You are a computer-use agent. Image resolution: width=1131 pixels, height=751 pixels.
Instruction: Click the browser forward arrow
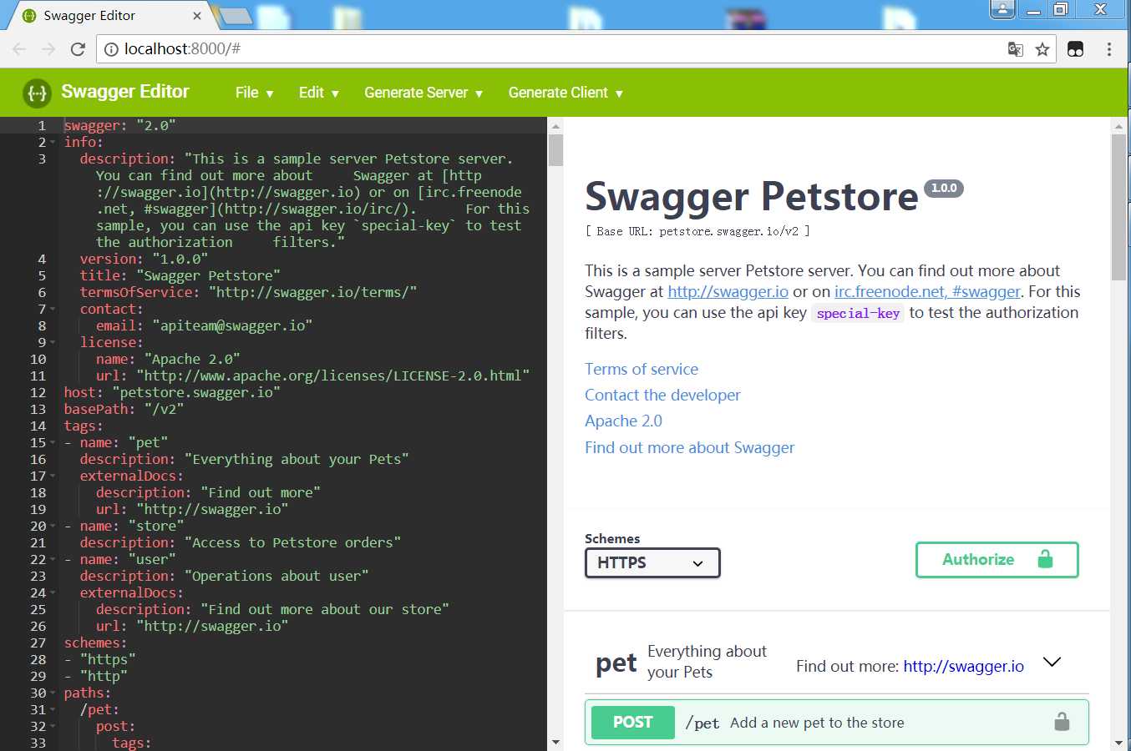pyautogui.click(x=48, y=49)
